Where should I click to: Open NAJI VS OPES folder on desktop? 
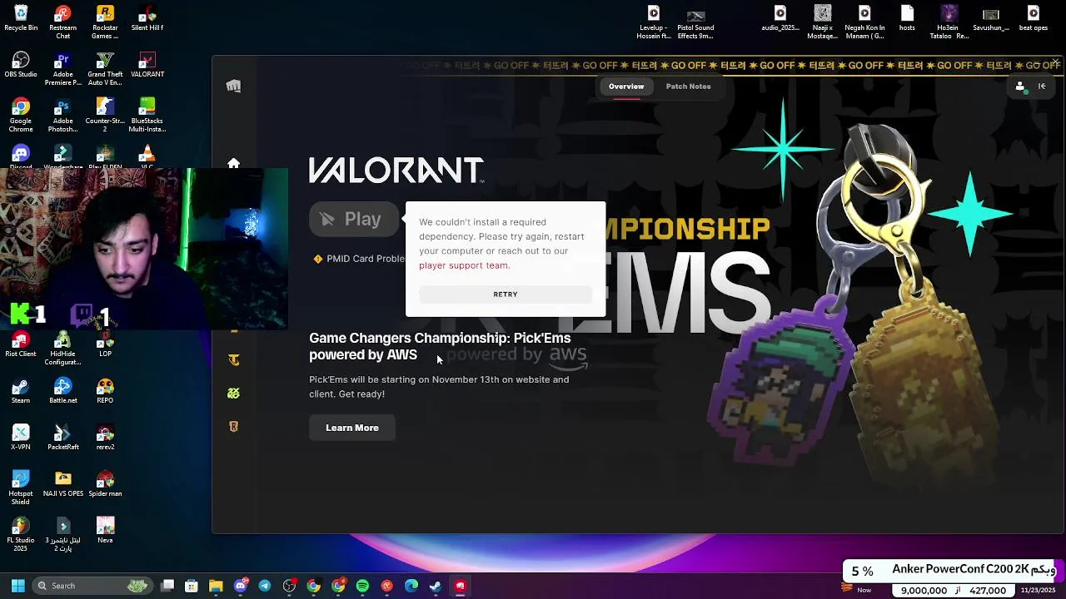coord(63,484)
